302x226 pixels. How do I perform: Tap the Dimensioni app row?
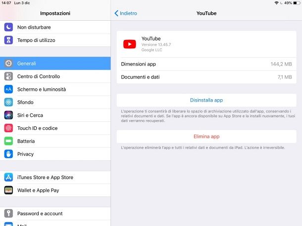[x=206, y=64]
